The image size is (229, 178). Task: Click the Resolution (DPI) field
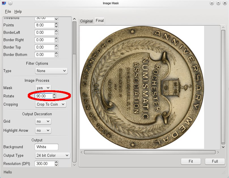tap(44, 164)
